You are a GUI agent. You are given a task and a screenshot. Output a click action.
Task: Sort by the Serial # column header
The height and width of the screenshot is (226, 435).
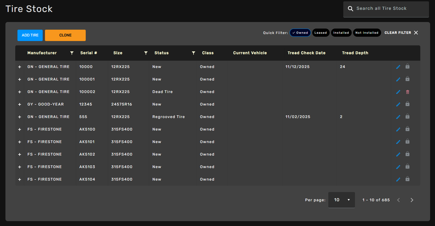[x=88, y=53]
